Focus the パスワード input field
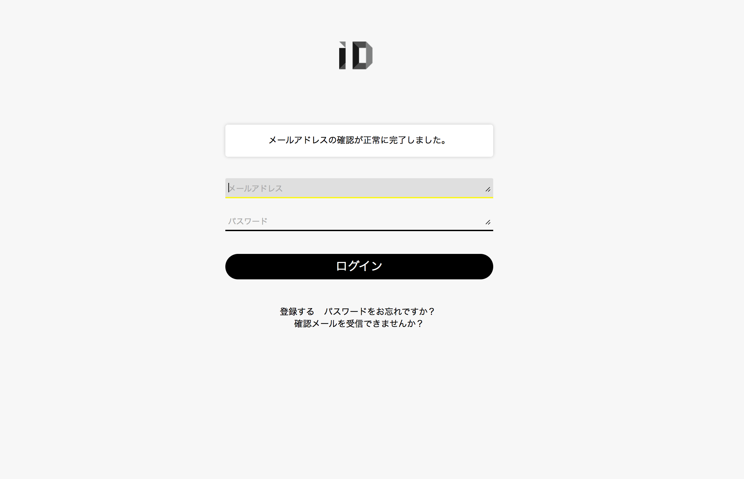Image resolution: width=744 pixels, height=479 pixels. 359,221
